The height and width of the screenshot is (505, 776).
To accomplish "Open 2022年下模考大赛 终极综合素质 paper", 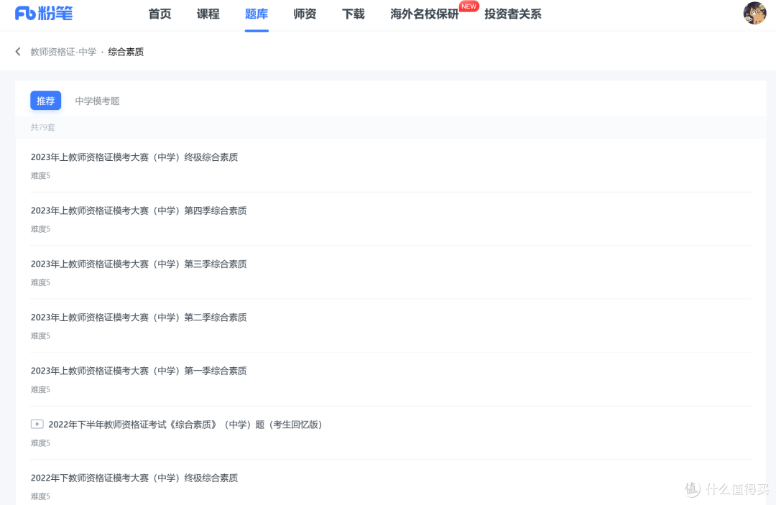I will point(134,478).
